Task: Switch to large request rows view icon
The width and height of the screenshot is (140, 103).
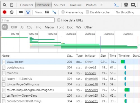Action: 47,12
